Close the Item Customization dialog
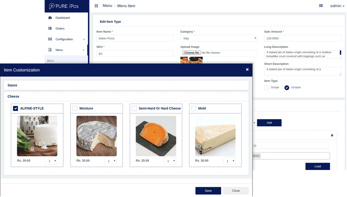Image resolution: width=347 pixels, height=197 pixels. click(x=247, y=70)
